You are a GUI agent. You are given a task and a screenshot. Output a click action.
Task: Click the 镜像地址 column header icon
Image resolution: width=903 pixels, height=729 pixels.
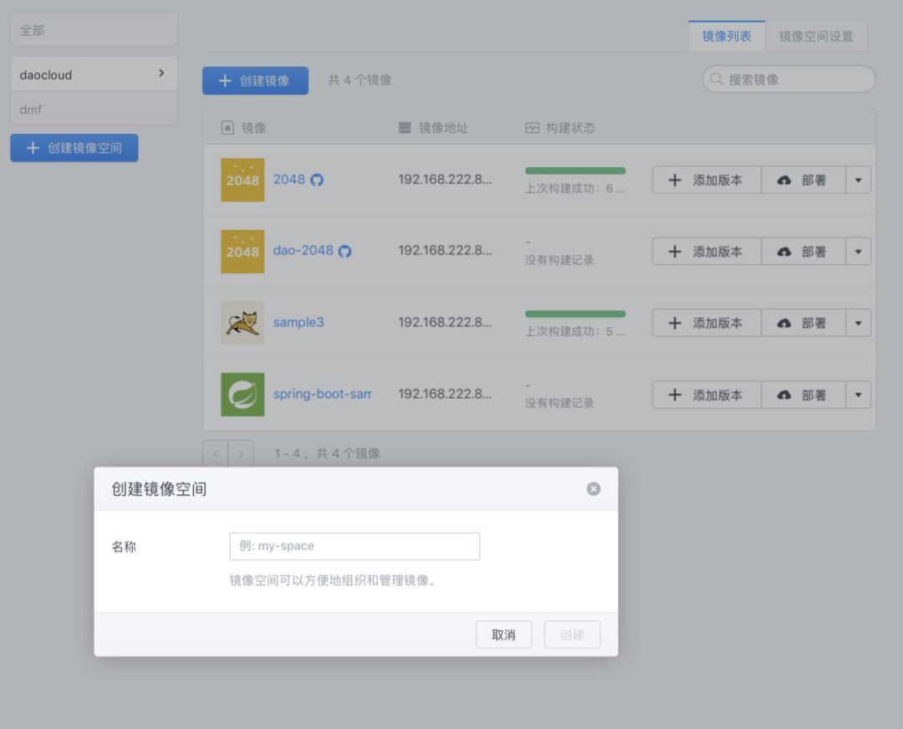click(x=405, y=128)
